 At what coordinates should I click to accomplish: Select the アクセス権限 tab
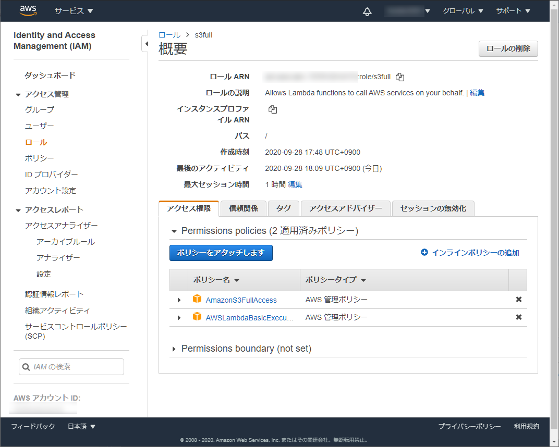[x=189, y=208]
